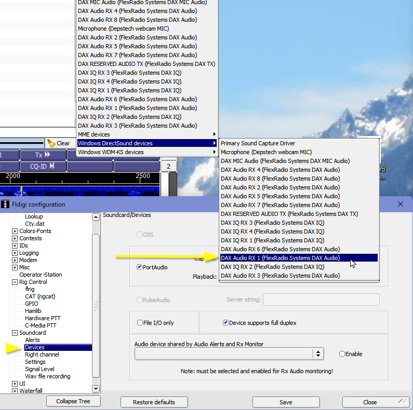413x410 pixels.
Task: Click the waterfall frequency scale at 2500
Action: click(x=143, y=176)
